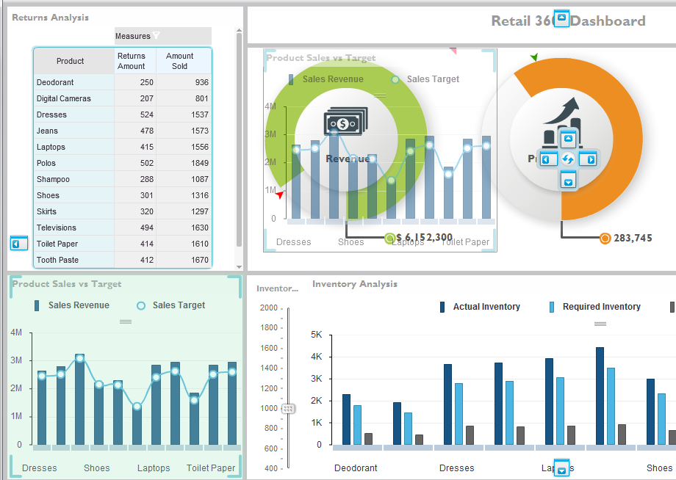Click the down arrow in the docking cross
676x480 pixels.
click(x=567, y=179)
